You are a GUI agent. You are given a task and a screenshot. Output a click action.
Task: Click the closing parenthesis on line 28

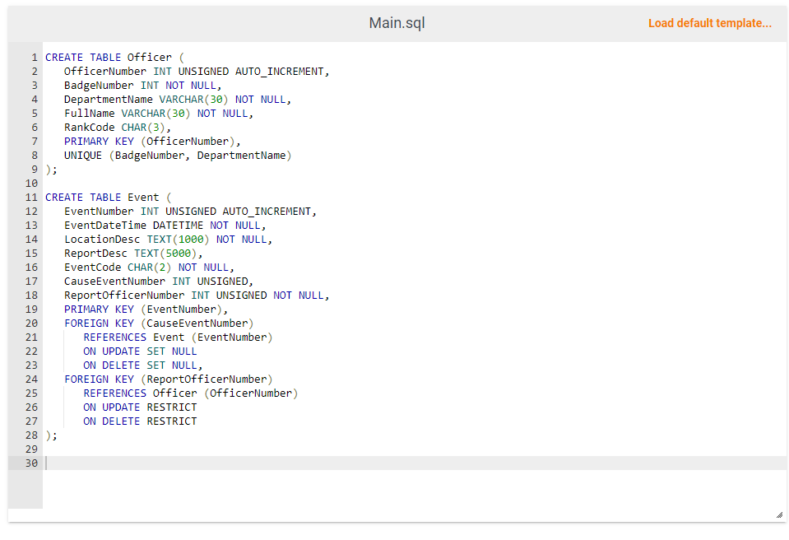tap(47, 435)
